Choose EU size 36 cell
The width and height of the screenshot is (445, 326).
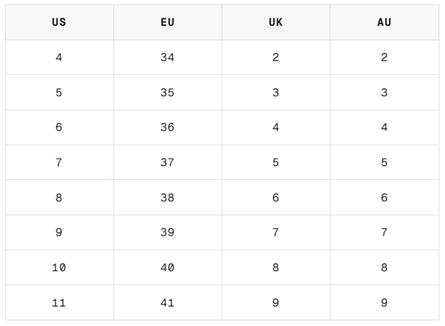pos(168,127)
